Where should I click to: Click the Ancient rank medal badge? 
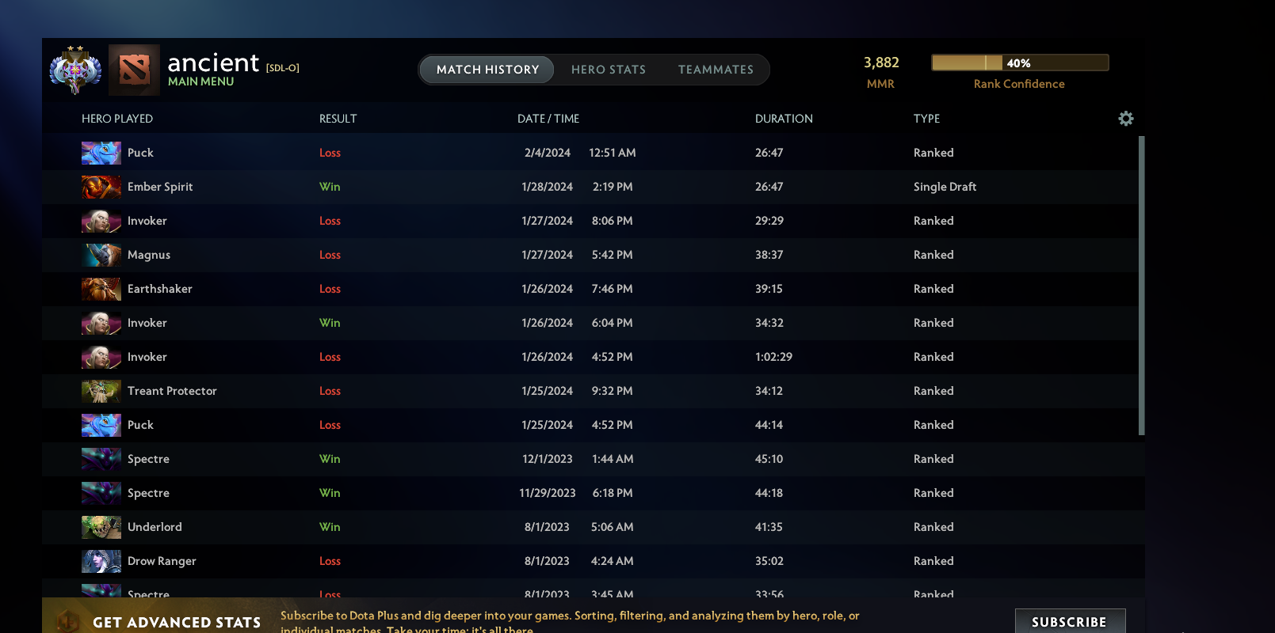tap(75, 70)
